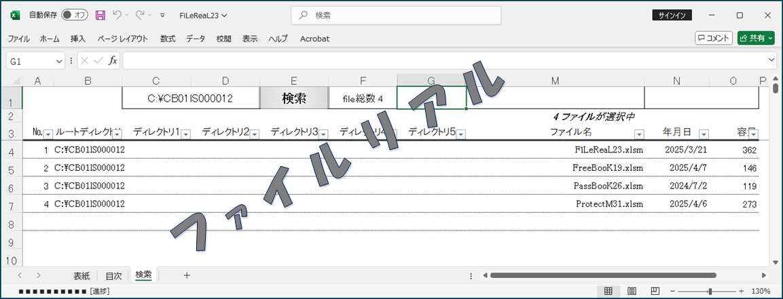Open the 数式 ribbon tab
Screen dimensions: 783x299
tap(168, 39)
